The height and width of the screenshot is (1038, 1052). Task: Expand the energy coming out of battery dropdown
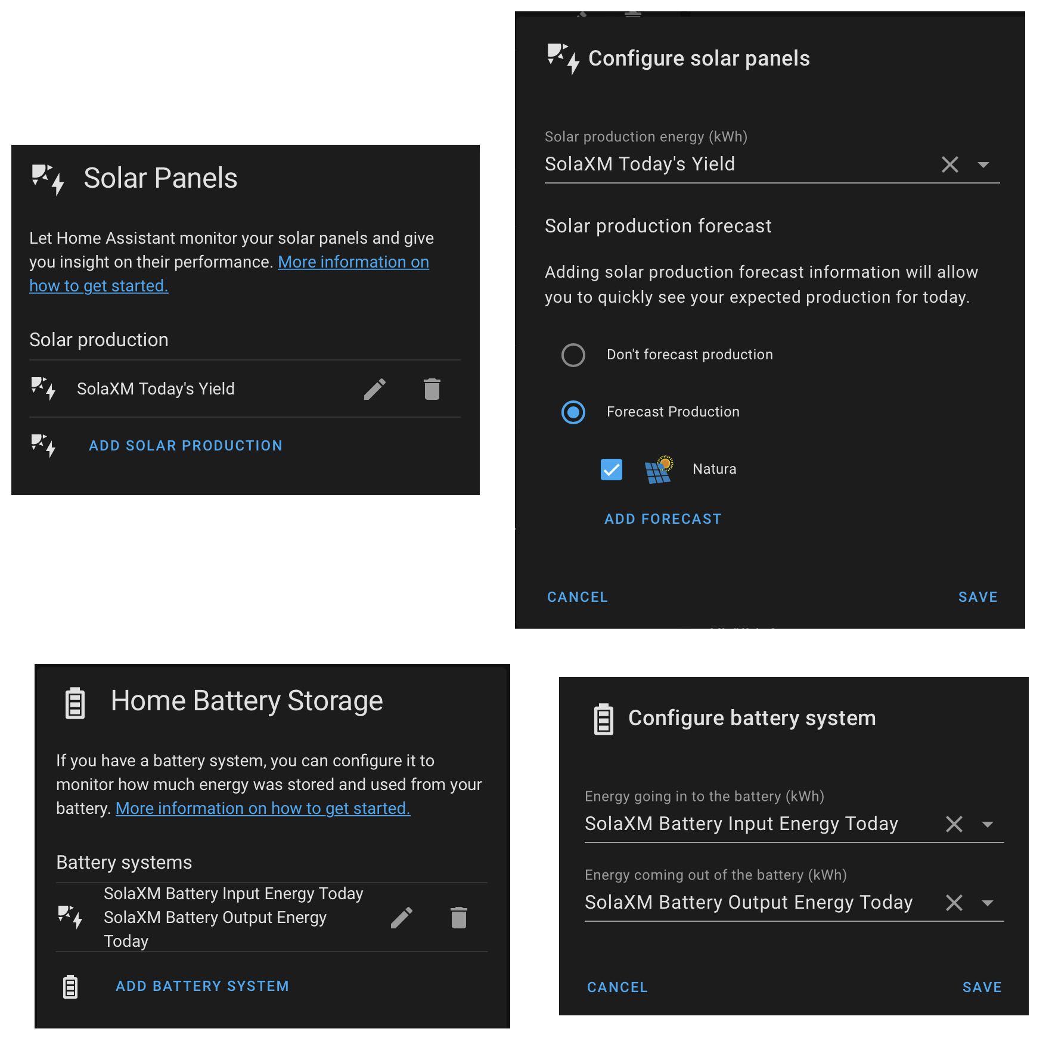988,903
